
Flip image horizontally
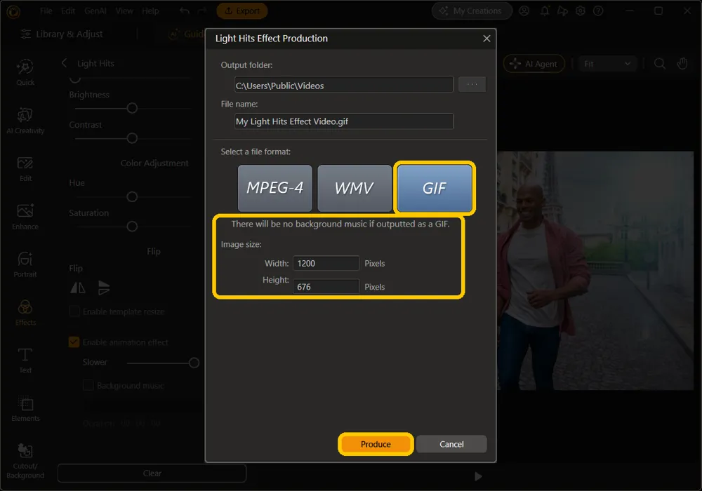tap(78, 288)
